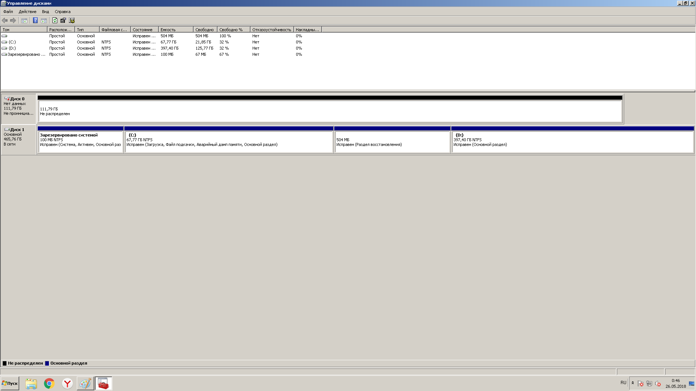Viewport: 696px width, 391px height.
Task: Select the (C:) partition block on Диск 1
Action: [x=228, y=142]
